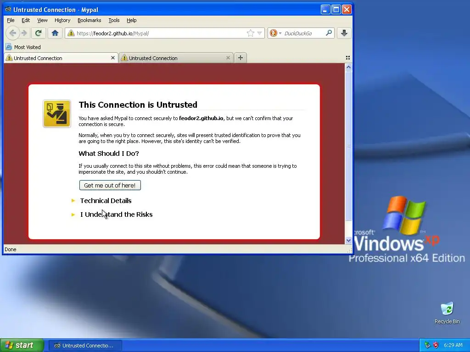Open the View menu

[x=42, y=20]
